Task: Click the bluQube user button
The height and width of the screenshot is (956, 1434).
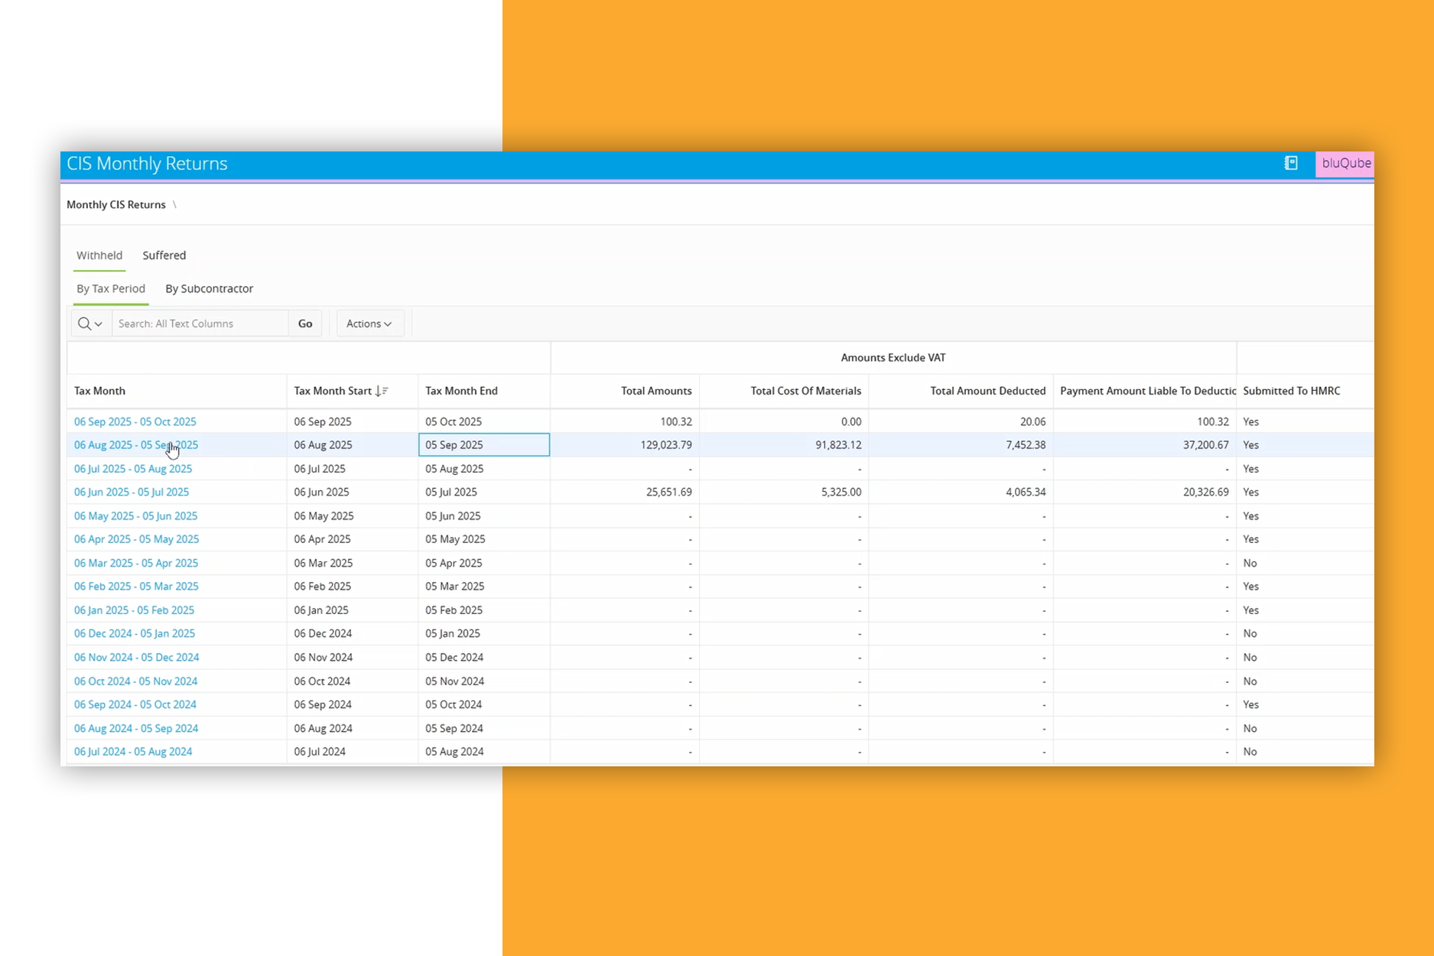Action: click(x=1345, y=163)
